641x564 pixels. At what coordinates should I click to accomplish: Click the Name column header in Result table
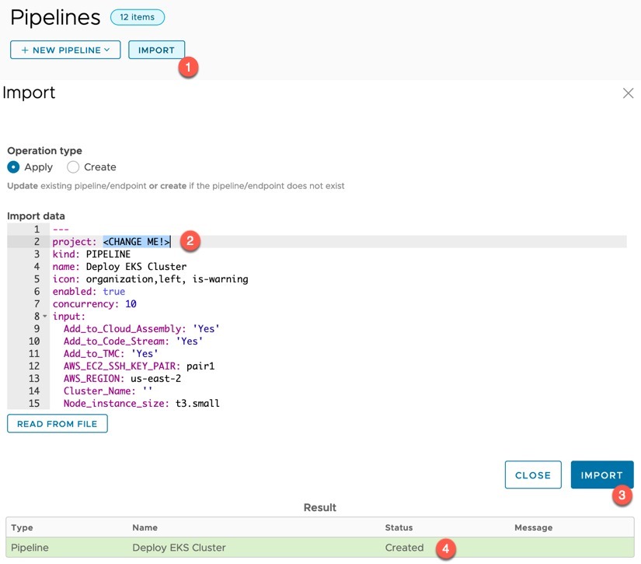click(145, 527)
